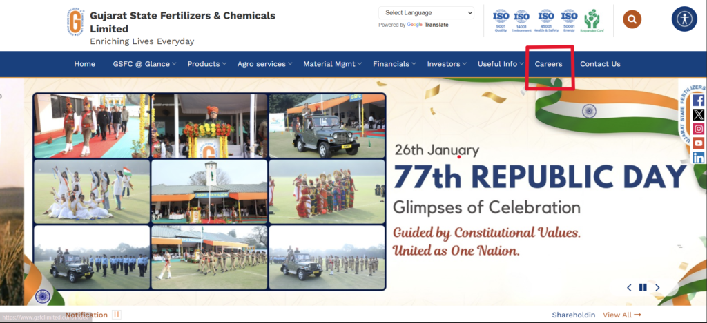Open the white dress dancers photo

pyautogui.click(x=92, y=191)
